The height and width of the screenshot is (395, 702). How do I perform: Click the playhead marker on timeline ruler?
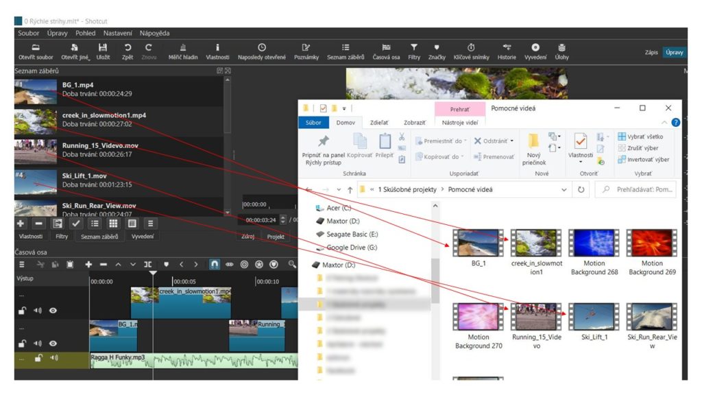[153, 273]
